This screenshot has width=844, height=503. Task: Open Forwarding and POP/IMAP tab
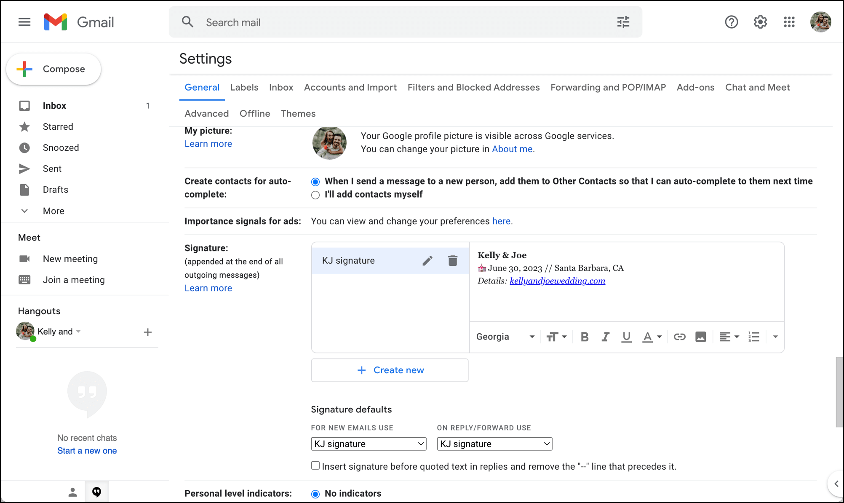pyautogui.click(x=608, y=87)
